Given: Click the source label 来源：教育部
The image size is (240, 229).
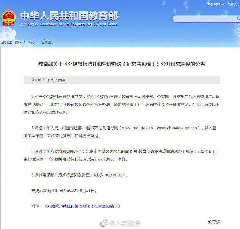Looking at the screenshot, I should pos(56,80).
